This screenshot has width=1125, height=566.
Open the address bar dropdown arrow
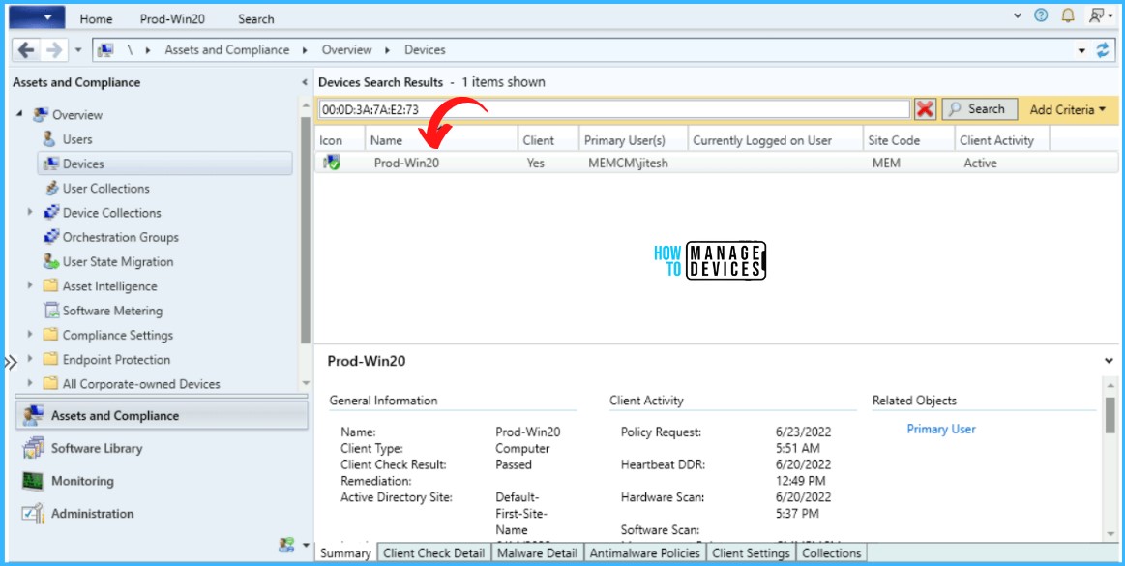pyautogui.click(x=1081, y=51)
